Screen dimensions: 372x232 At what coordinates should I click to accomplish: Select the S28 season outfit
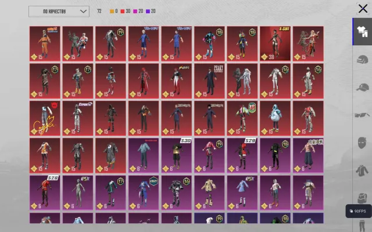coord(45,193)
